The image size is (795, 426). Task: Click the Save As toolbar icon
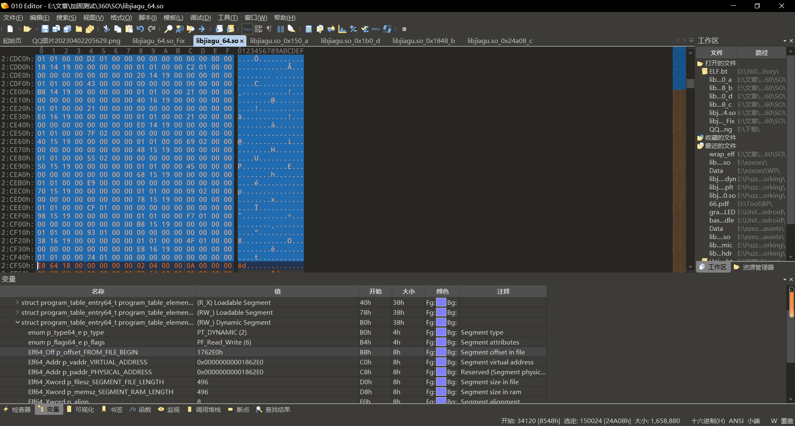(x=56, y=29)
